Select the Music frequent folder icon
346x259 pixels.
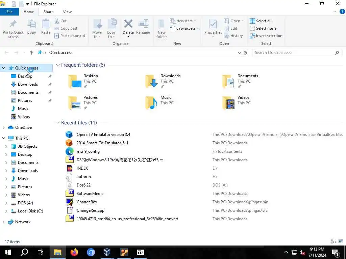[x=151, y=103]
